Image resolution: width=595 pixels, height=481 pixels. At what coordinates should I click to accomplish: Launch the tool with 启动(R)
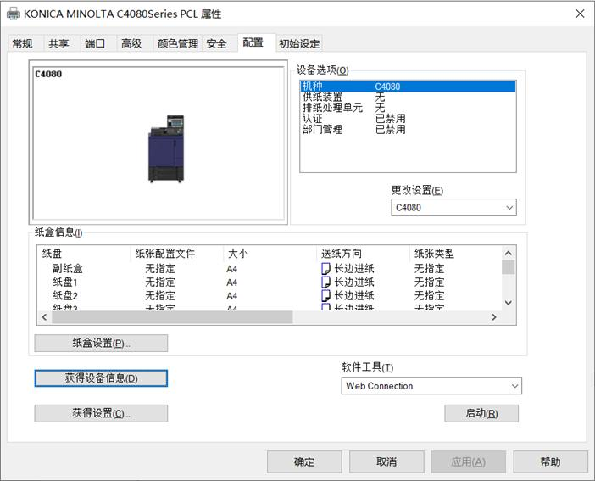[481, 413]
